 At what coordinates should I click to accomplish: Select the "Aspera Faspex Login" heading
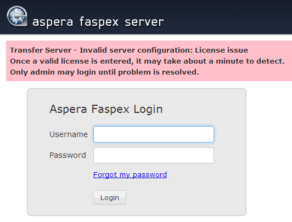(106, 109)
